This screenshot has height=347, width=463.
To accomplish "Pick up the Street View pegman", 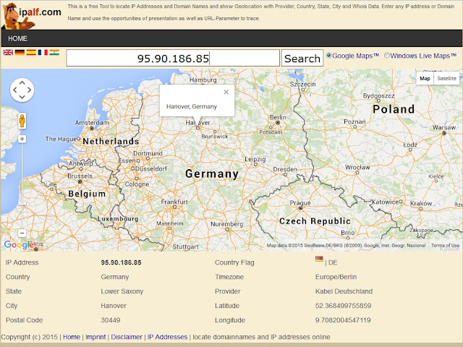I will [x=22, y=121].
